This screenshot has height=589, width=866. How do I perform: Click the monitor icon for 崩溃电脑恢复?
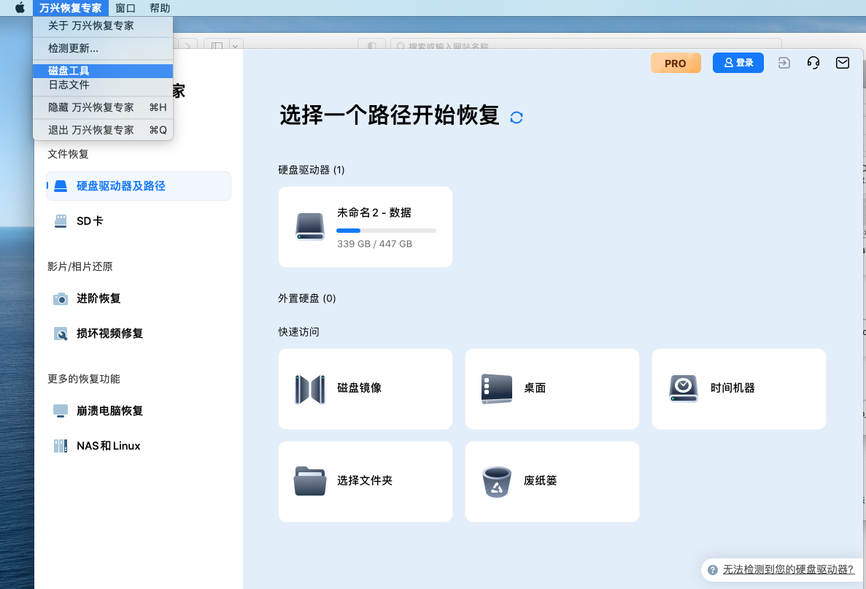click(61, 411)
